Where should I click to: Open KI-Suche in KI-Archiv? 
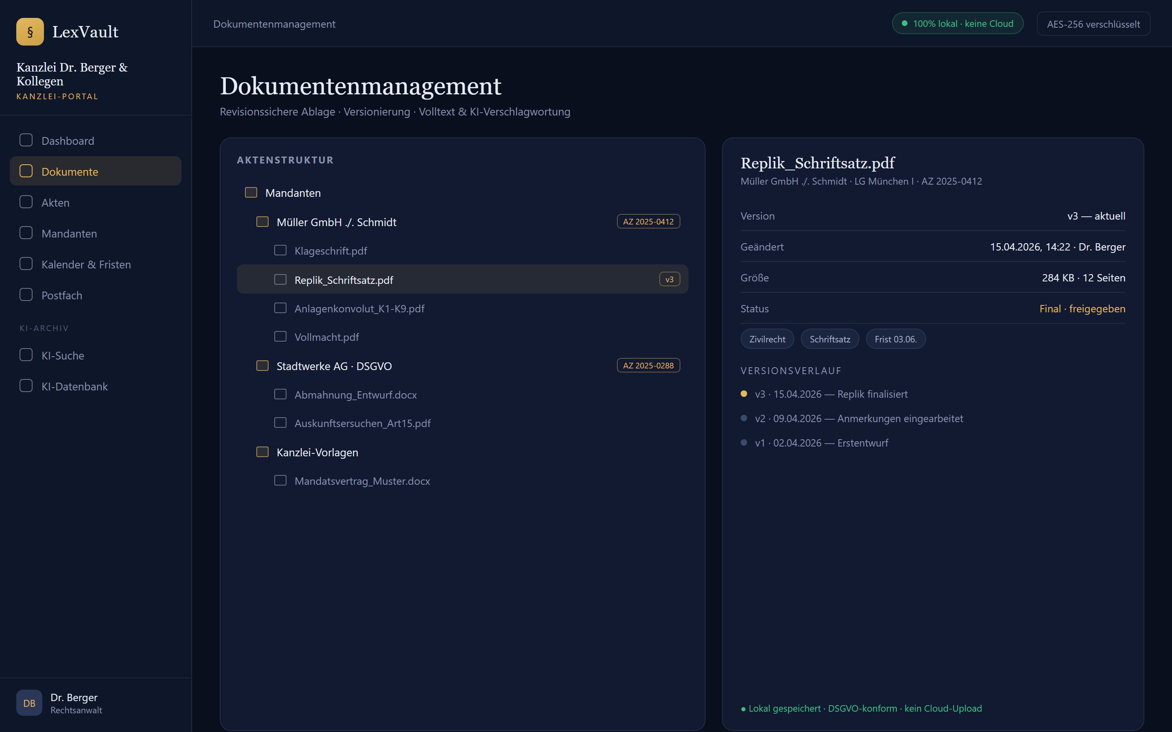tap(95, 355)
